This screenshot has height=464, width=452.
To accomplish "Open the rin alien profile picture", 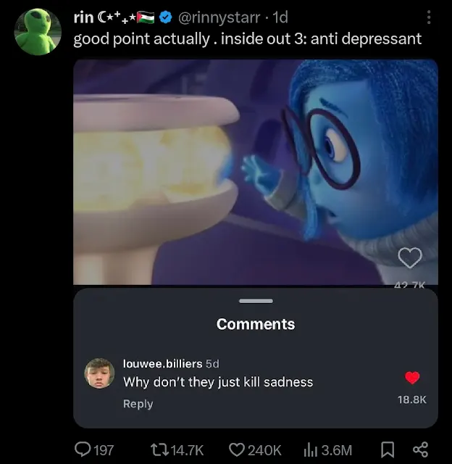I will [x=38, y=32].
